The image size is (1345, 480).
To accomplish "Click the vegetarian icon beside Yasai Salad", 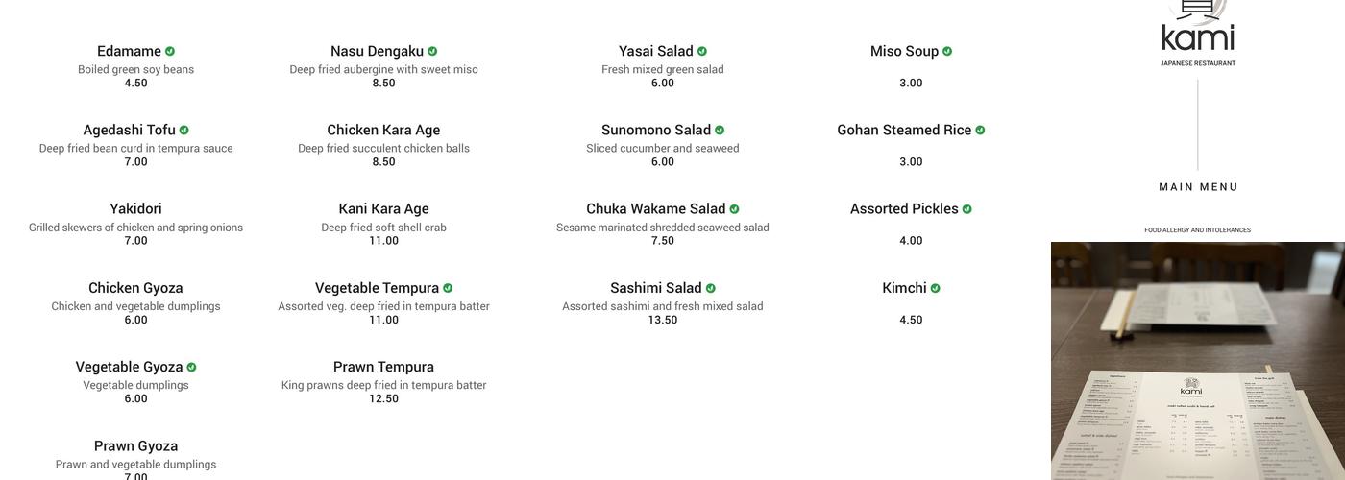I will (x=702, y=52).
